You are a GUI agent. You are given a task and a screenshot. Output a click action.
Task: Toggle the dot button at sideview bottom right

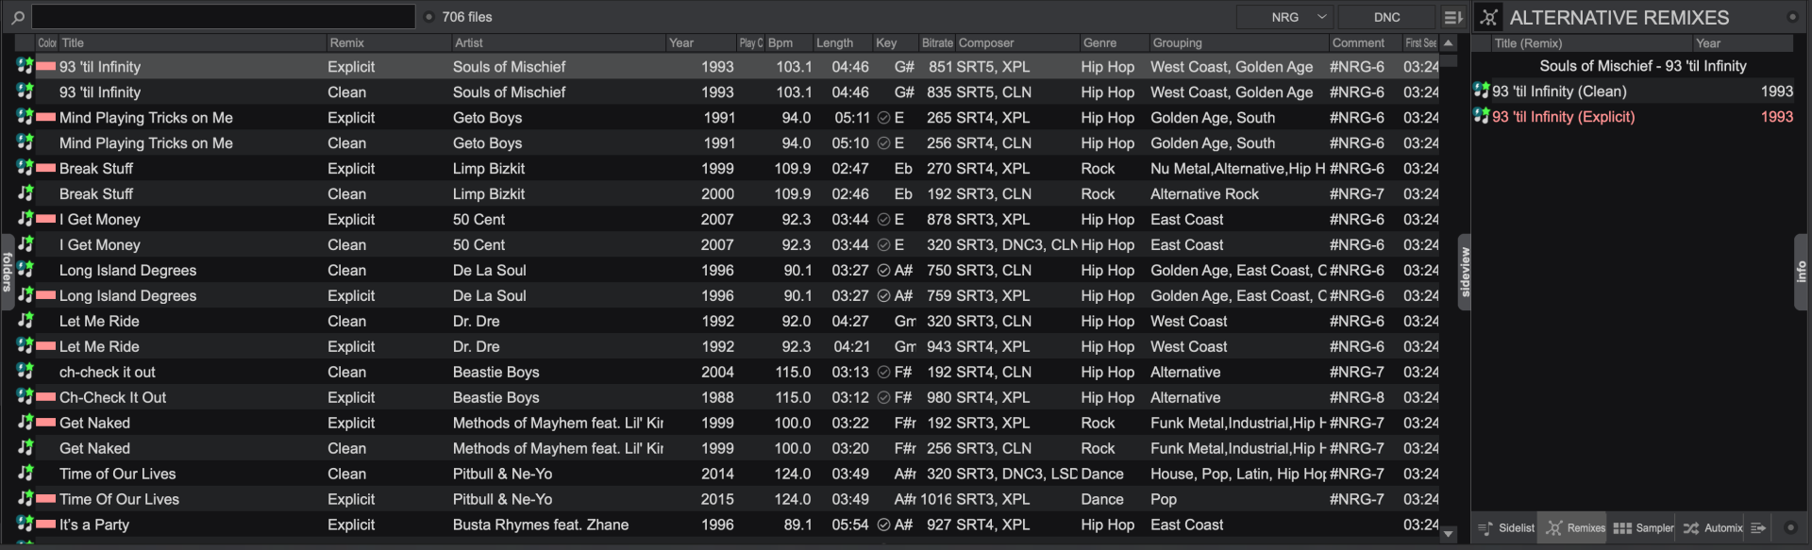pos(1790,527)
